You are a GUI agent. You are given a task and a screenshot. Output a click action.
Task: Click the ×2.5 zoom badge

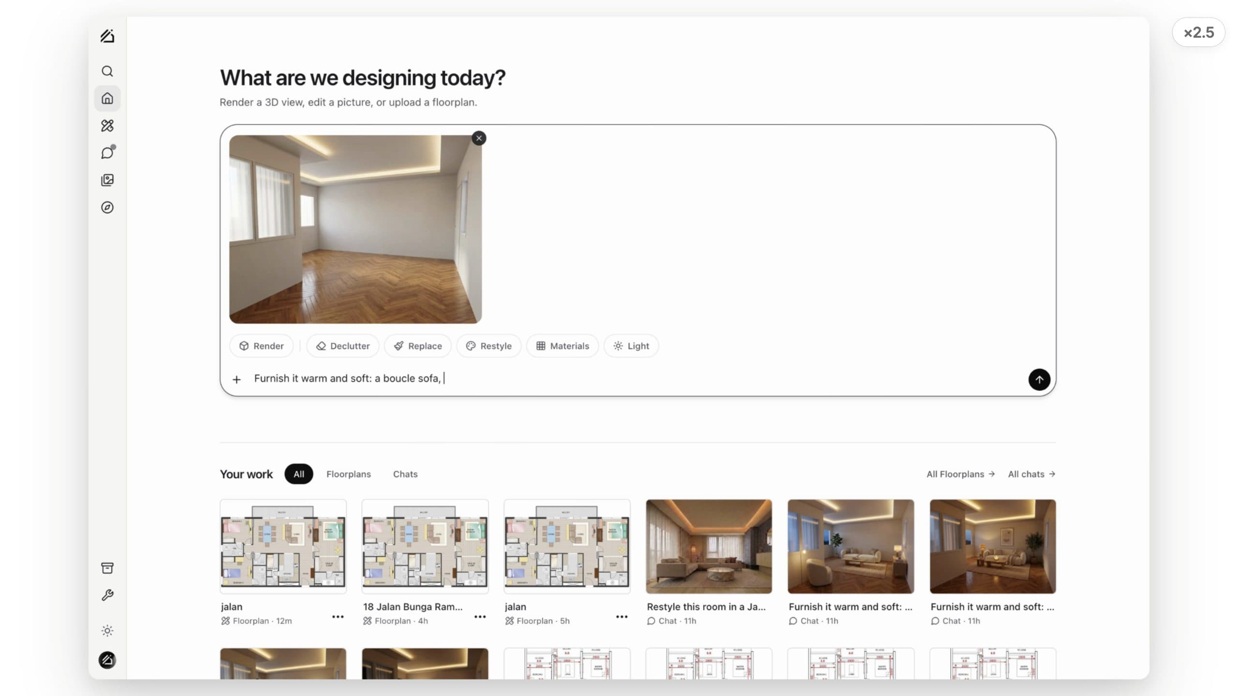click(1198, 32)
